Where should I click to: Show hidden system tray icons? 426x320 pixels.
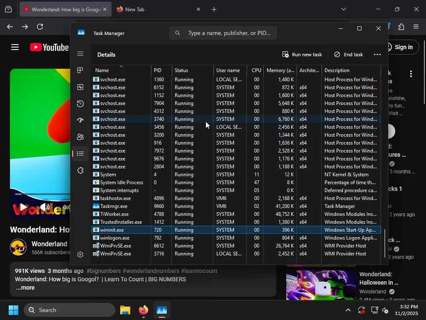[348, 310]
